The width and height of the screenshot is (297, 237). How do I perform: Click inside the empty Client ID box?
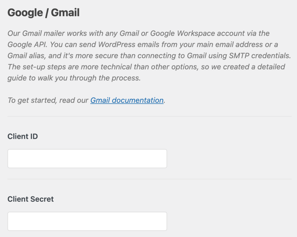tap(87, 158)
